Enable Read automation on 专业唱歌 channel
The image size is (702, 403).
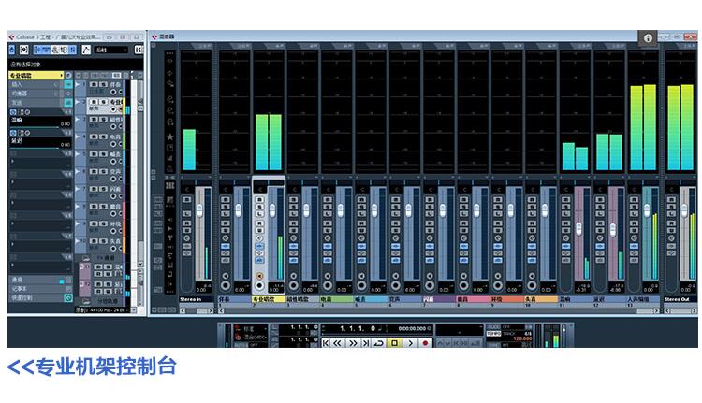pos(259,223)
